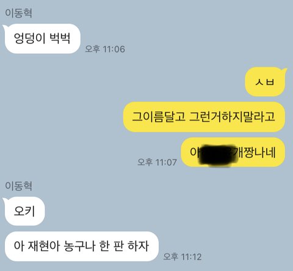This screenshot has height=271, width=293.
Task: Tap the tail of the '엉덩이 벅벅' bubble
Action: [5, 28]
